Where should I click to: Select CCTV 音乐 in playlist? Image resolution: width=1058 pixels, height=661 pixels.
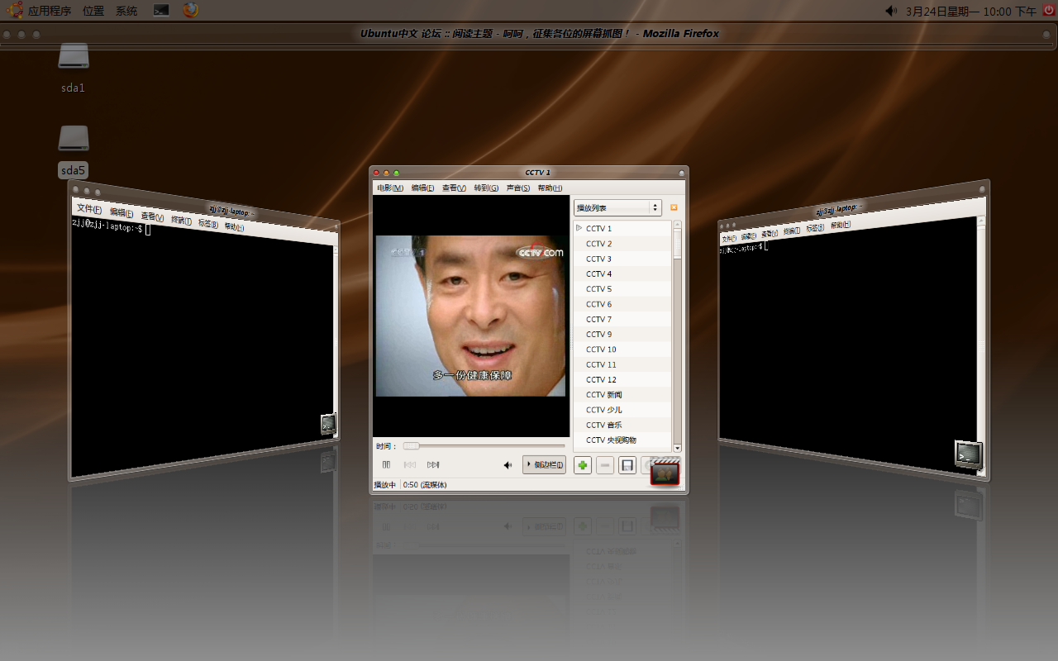pos(623,425)
